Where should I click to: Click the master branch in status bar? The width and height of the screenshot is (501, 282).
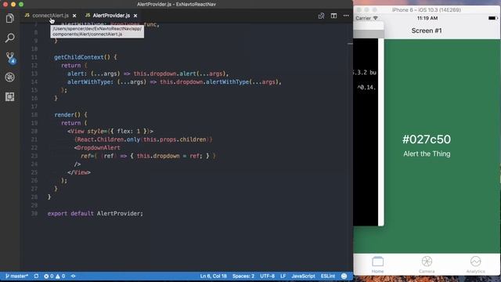(16, 277)
